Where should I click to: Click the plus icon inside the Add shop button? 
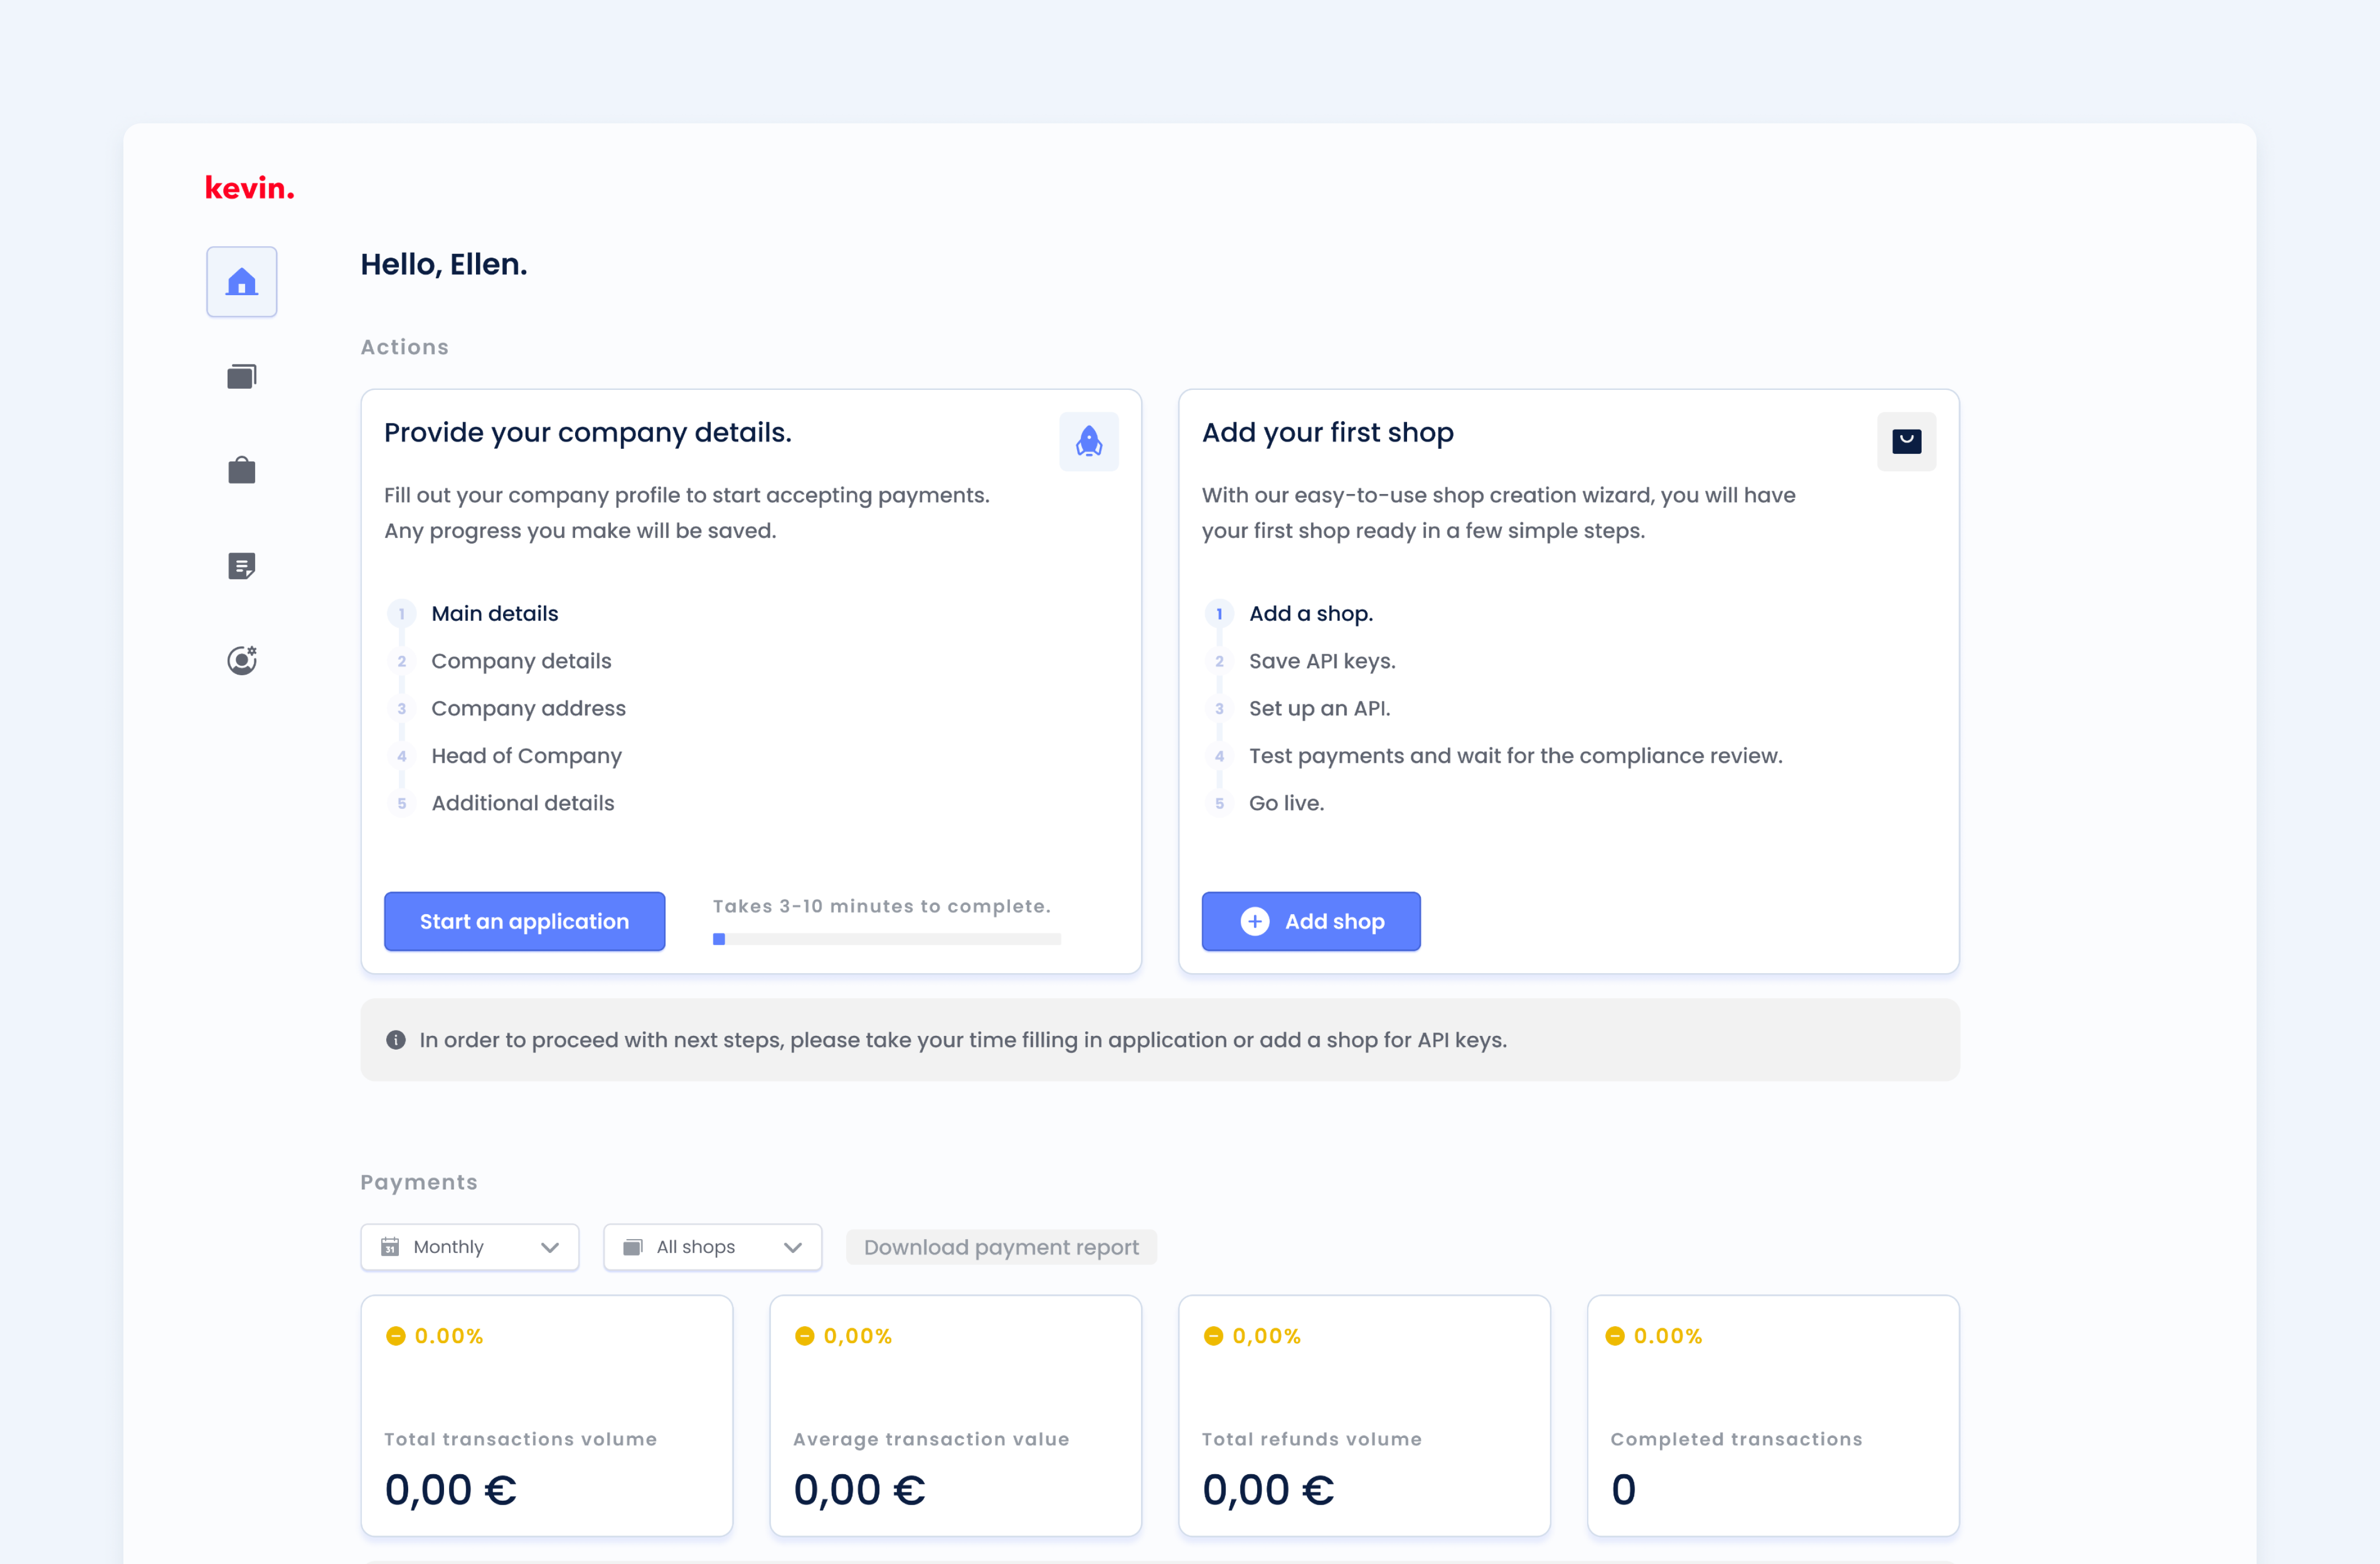pos(1255,920)
